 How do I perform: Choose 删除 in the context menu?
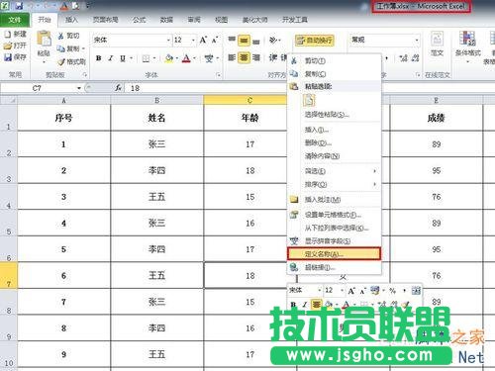pos(334,142)
